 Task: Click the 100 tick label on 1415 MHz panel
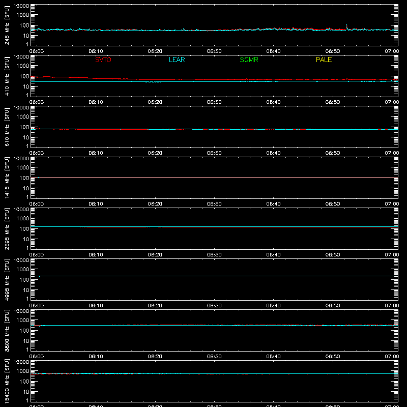24,178
